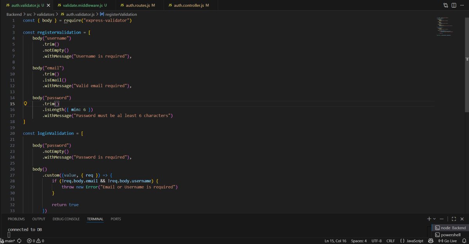Image resolution: width=469 pixels, height=244 pixels.
Task: Open terminal panel ellipsis menu
Action: coord(442,219)
